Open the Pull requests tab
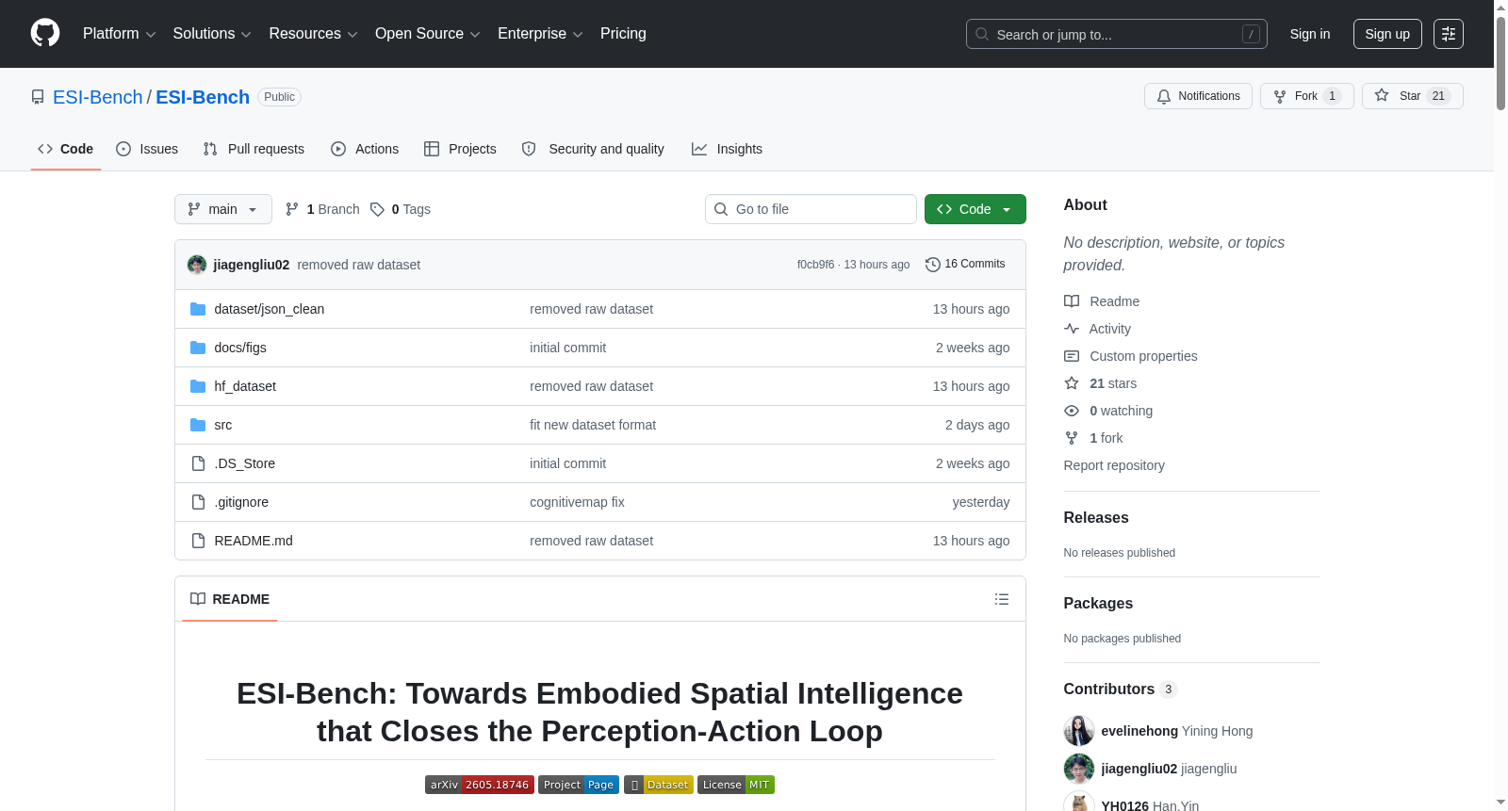 [x=254, y=149]
